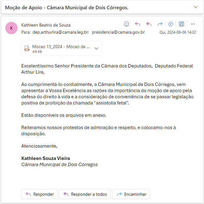Click the forward arrow icon in the header

160,24
